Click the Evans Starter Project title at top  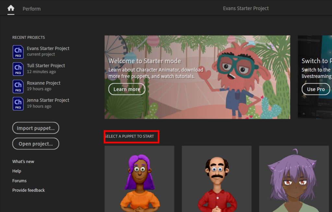pos(246,8)
